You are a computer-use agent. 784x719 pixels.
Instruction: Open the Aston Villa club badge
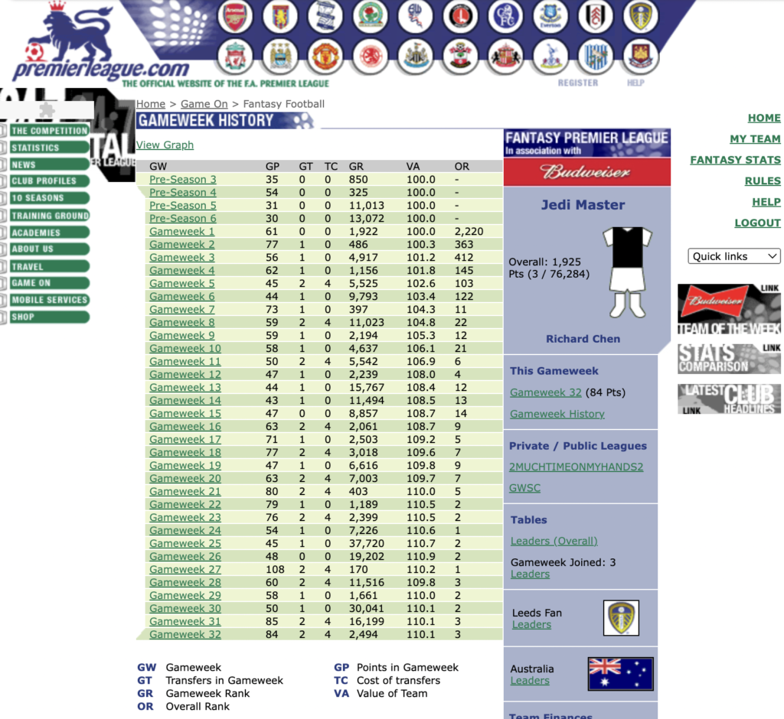tap(280, 16)
